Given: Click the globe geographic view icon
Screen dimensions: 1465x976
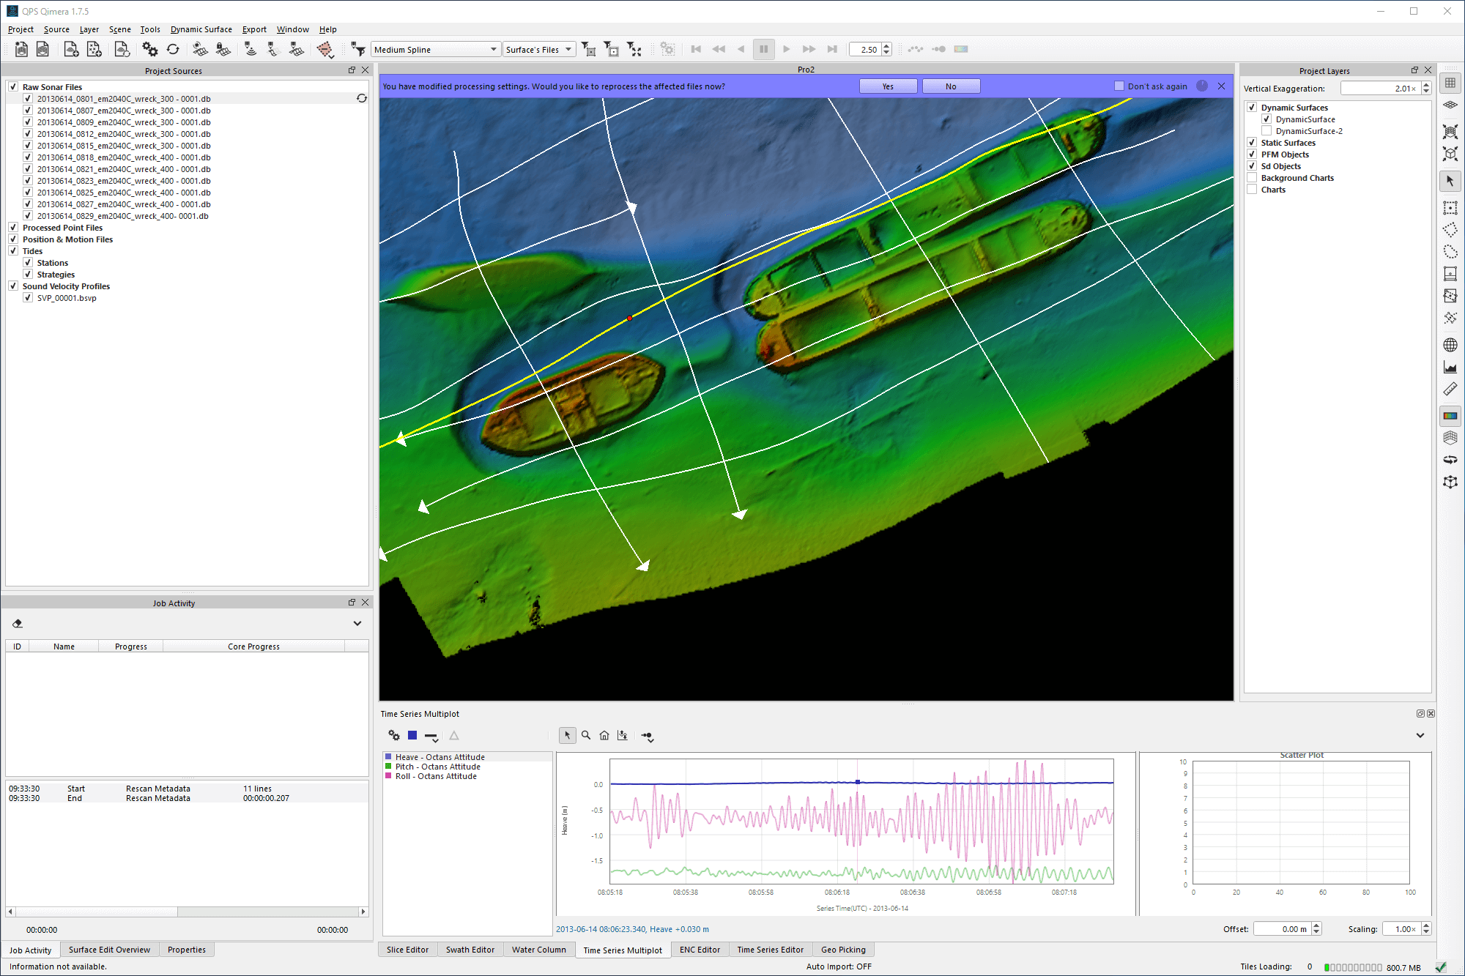Looking at the screenshot, I should (x=1450, y=345).
